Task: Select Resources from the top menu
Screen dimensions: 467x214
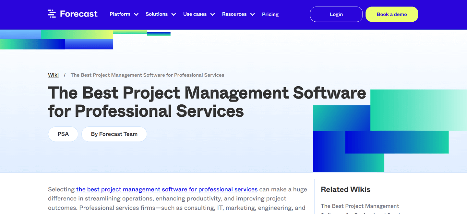Action: coord(234,14)
